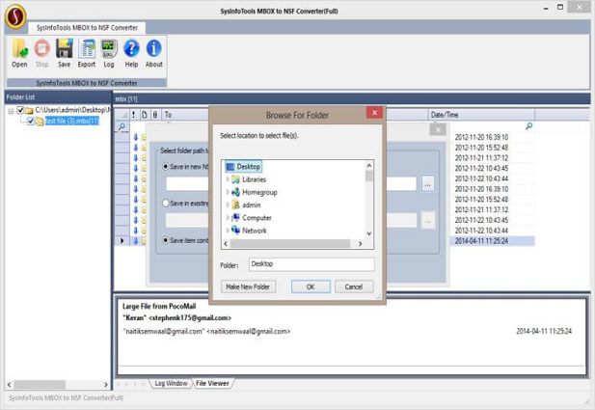
Task: Expand the Network node arrow
Action: click(228, 231)
